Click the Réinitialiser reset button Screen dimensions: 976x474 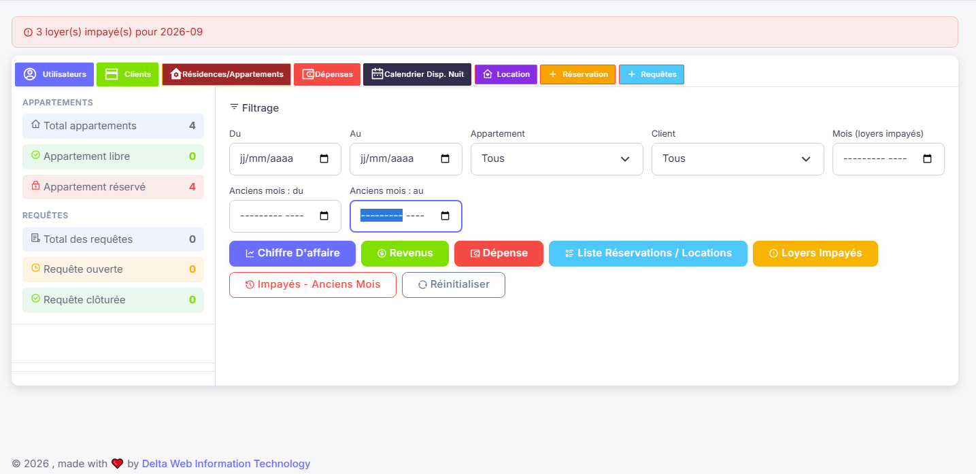454,284
